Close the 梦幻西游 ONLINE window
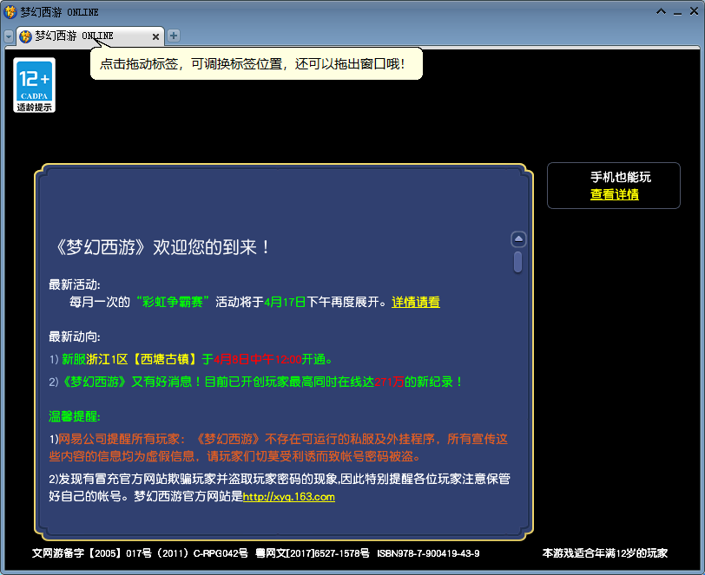The height and width of the screenshot is (575, 705). click(694, 11)
